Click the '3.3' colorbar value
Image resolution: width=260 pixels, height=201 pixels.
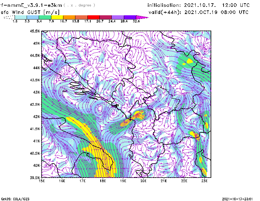tap(27, 21)
